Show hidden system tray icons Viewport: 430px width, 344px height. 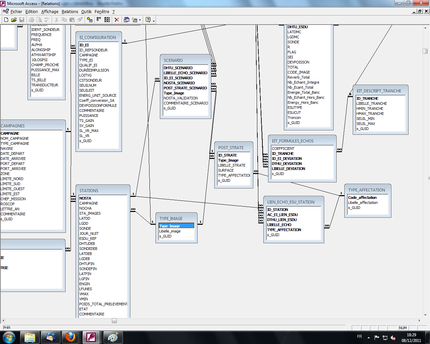(369, 338)
